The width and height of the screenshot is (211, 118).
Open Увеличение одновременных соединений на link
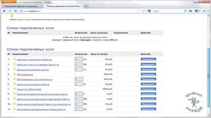pos(41,109)
